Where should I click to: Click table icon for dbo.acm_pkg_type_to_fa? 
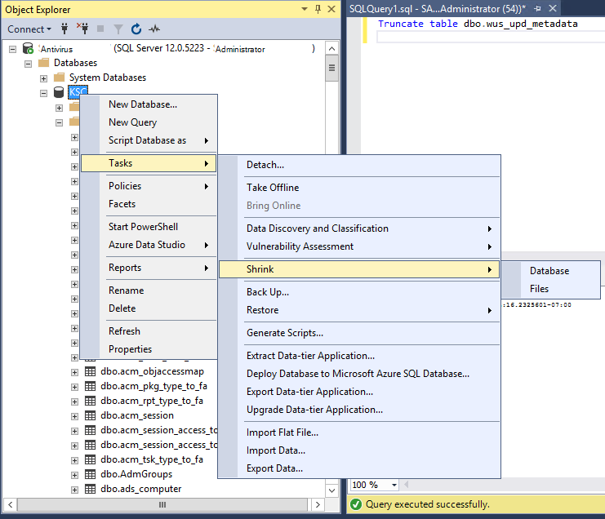[90, 386]
